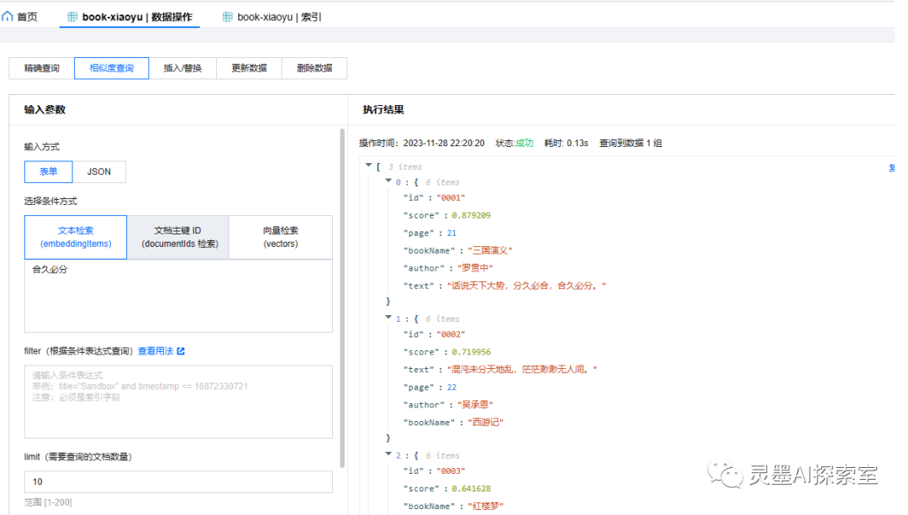Select 向量检索 (vectors) option
The height and width of the screenshot is (515, 908).
[281, 237]
